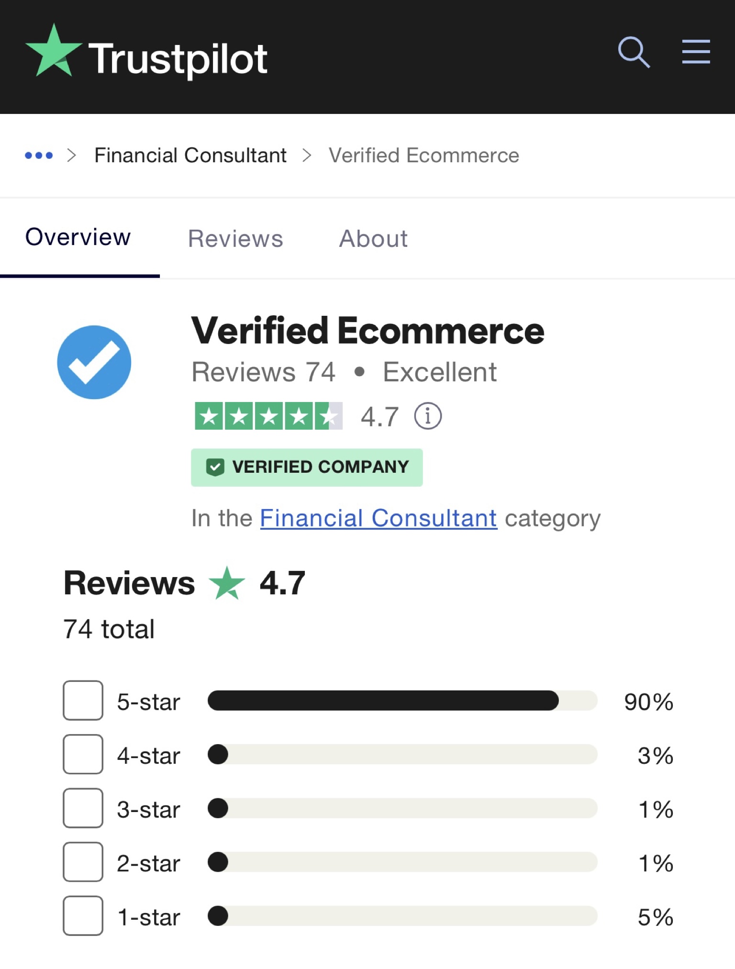The height and width of the screenshot is (969, 735).
Task: Select the Overview tab
Action: pos(78,237)
